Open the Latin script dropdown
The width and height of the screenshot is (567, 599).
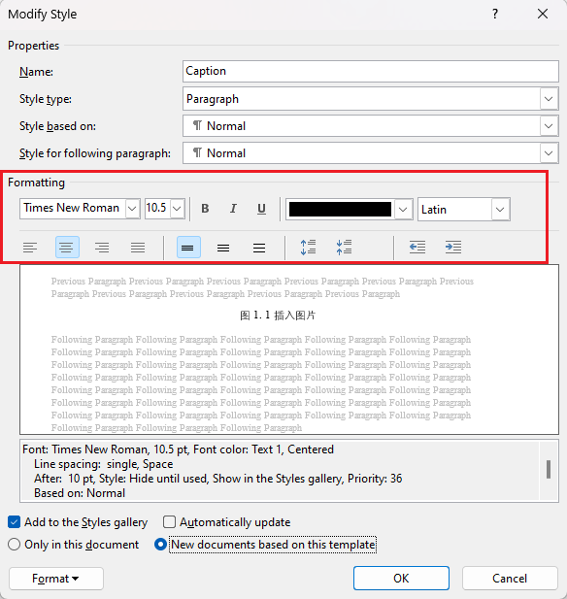tap(464, 210)
